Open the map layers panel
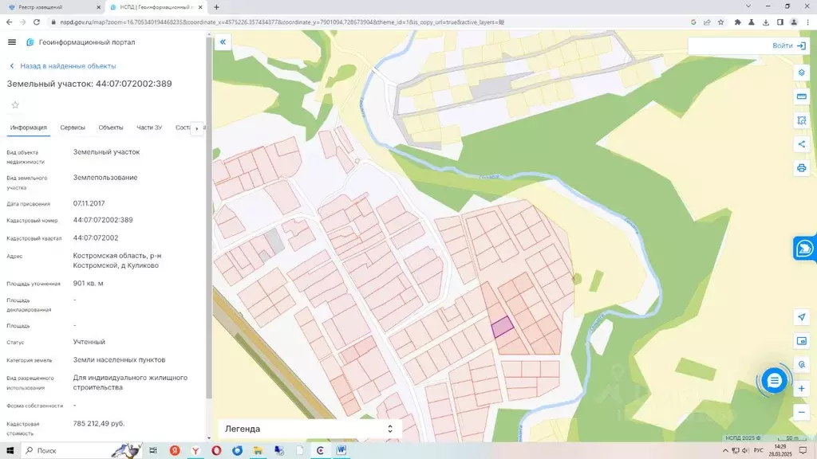The image size is (817, 459). (801, 73)
